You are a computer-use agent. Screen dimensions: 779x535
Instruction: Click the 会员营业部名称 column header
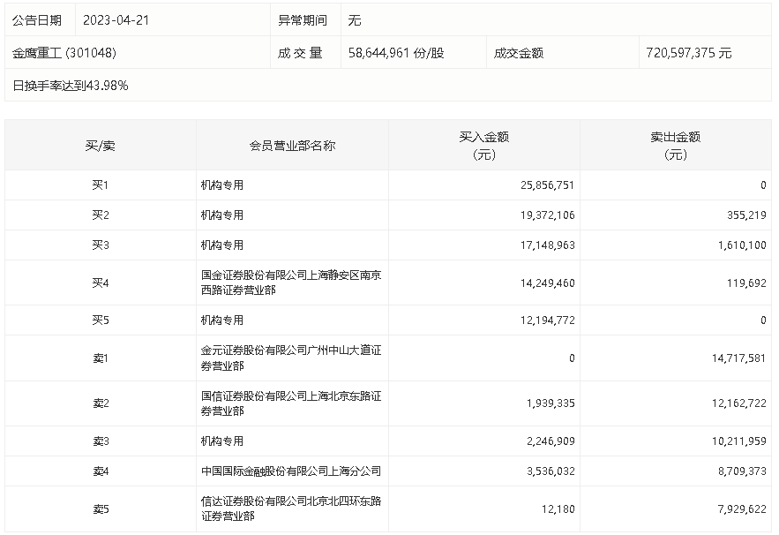click(292, 146)
